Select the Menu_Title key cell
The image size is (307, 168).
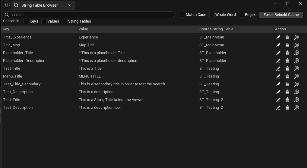click(x=12, y=76)
